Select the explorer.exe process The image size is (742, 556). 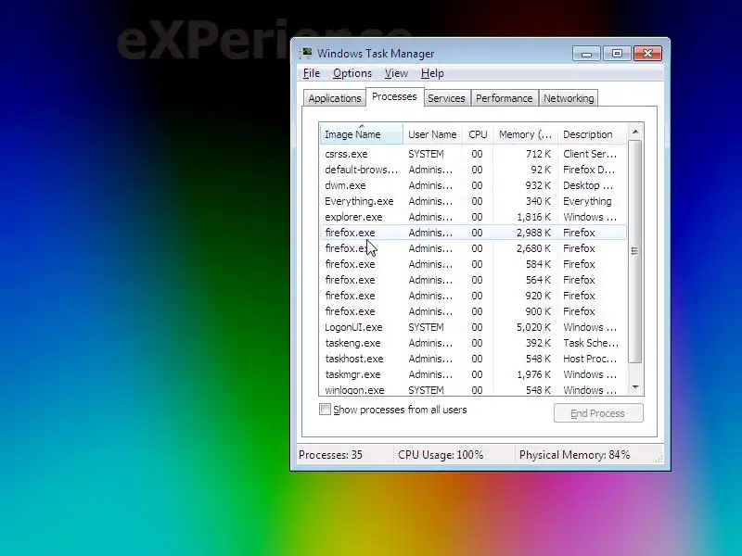pyautogui.click(x=473, y=217)
